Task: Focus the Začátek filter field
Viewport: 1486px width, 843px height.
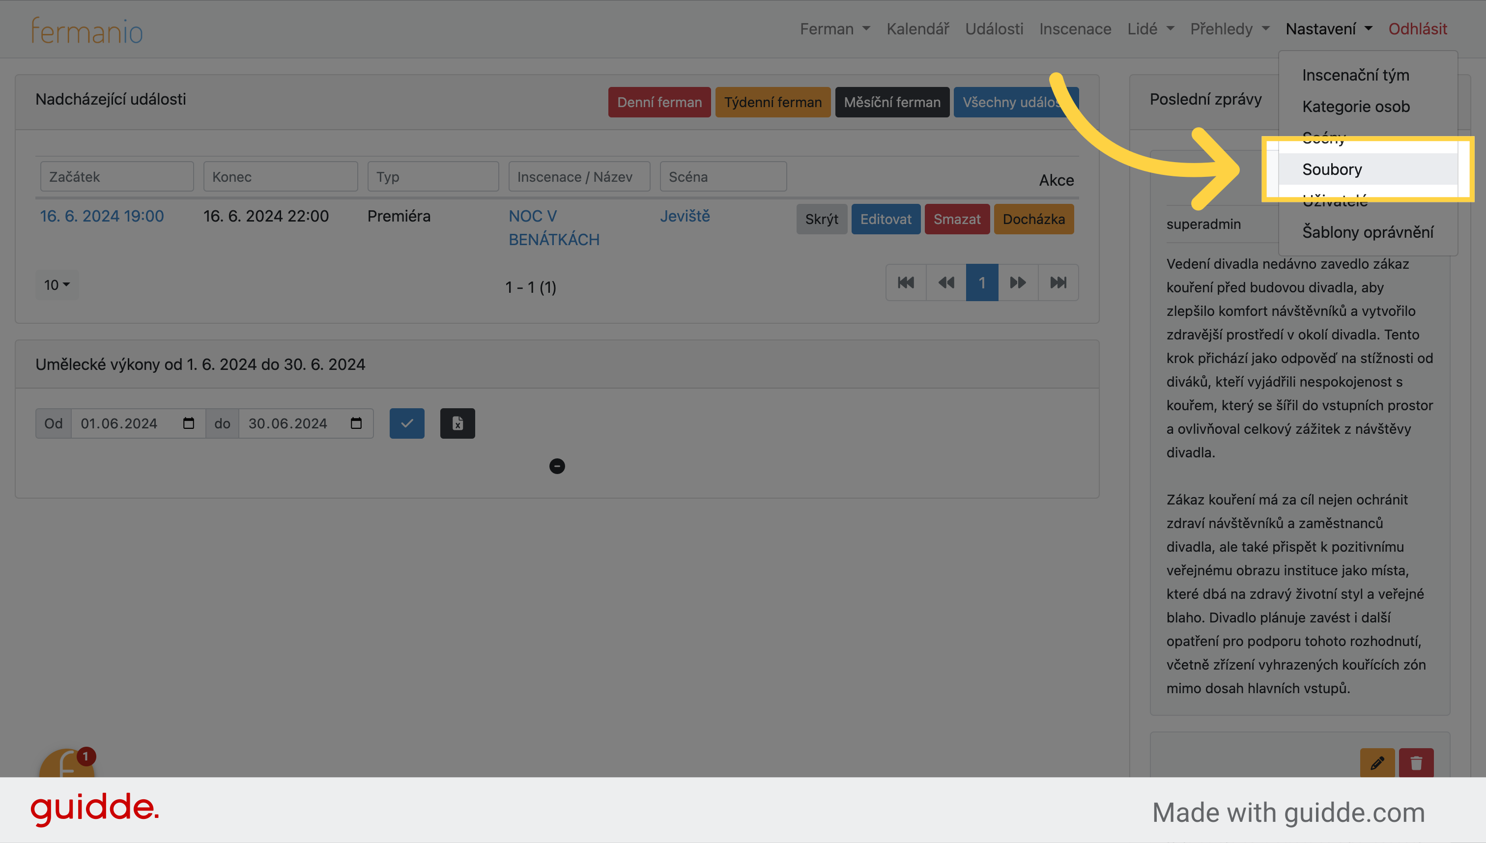Action: click(x=117, y=176)
